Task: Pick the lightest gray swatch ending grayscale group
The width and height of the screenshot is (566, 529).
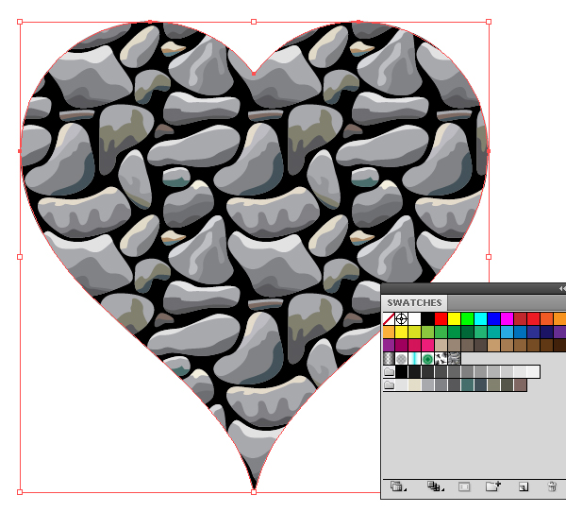Action: point(533,371)
